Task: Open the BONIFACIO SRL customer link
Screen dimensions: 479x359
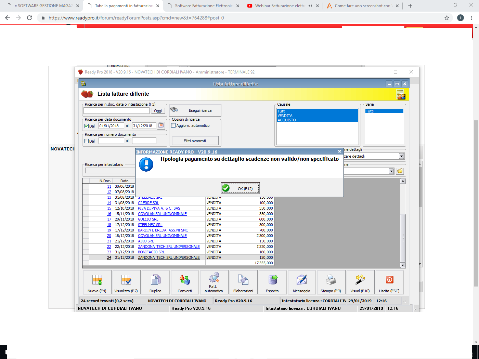Action: point(151,252)
